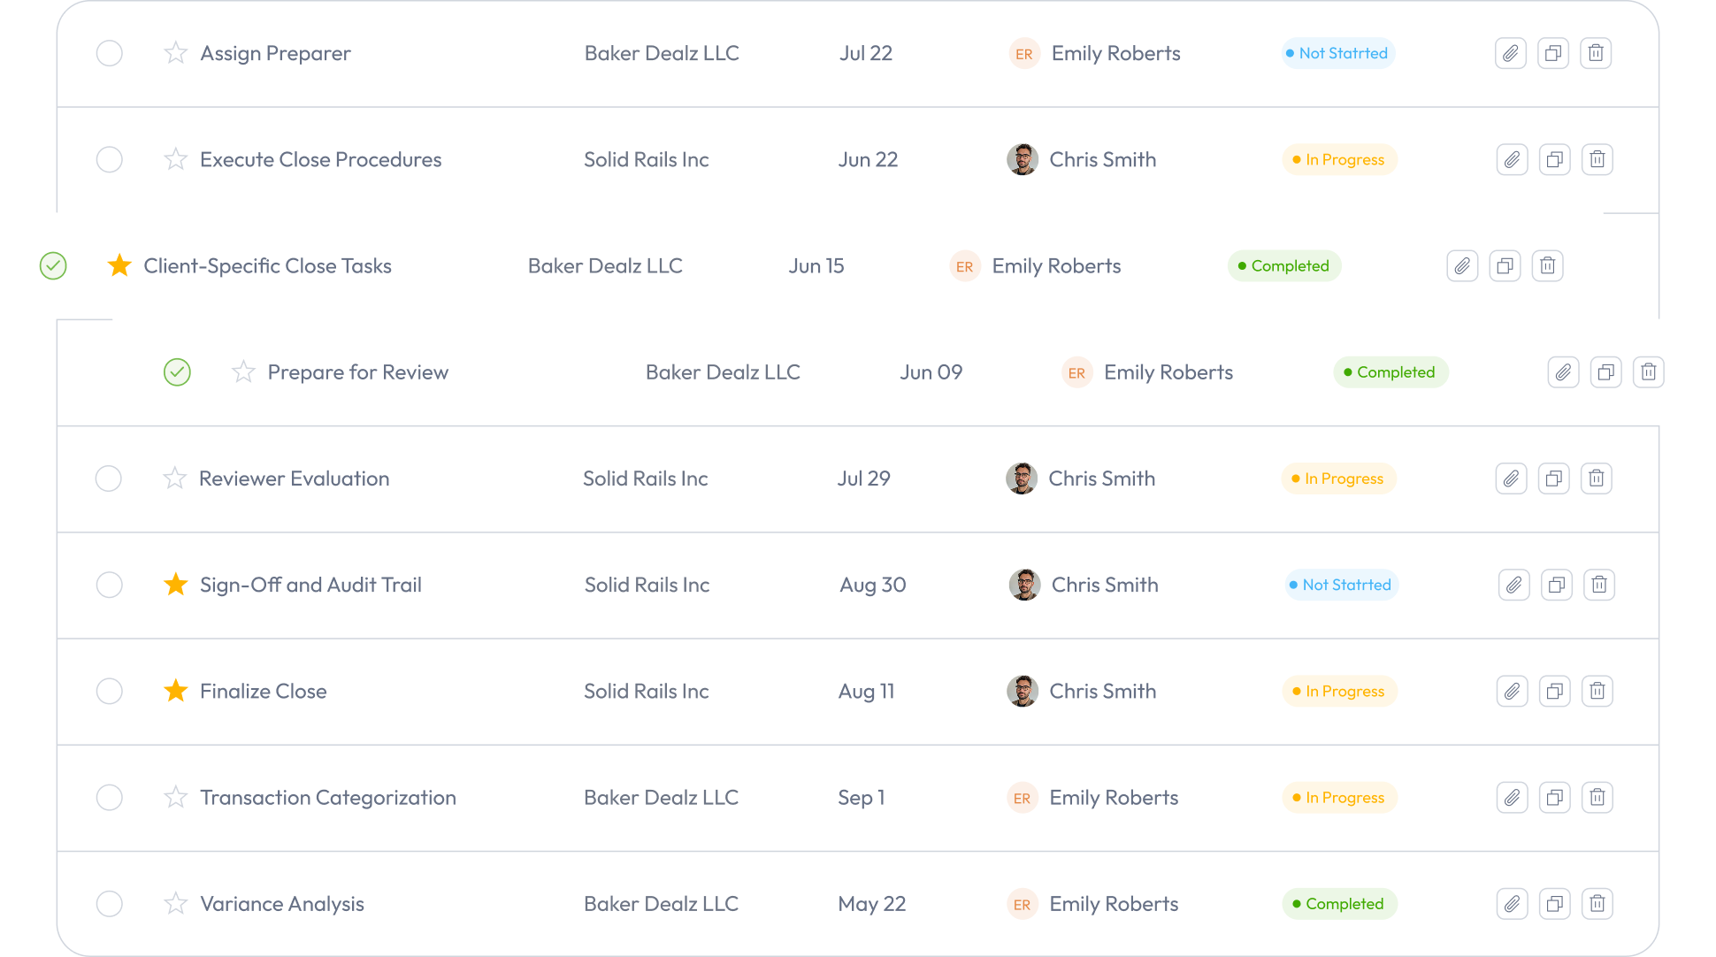Click Emily Roberts on Transaction Categorization row

(x=1114, y=797)
